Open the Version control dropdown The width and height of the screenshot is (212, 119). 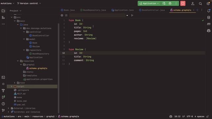pyautogui.click(x=29, y=3)
